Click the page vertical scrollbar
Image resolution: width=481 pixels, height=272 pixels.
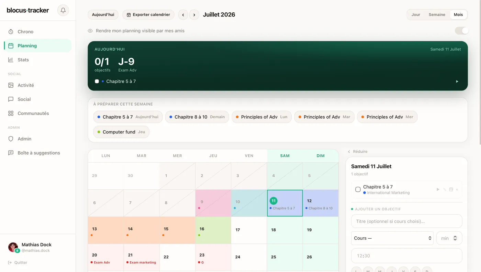coord(480,72)
